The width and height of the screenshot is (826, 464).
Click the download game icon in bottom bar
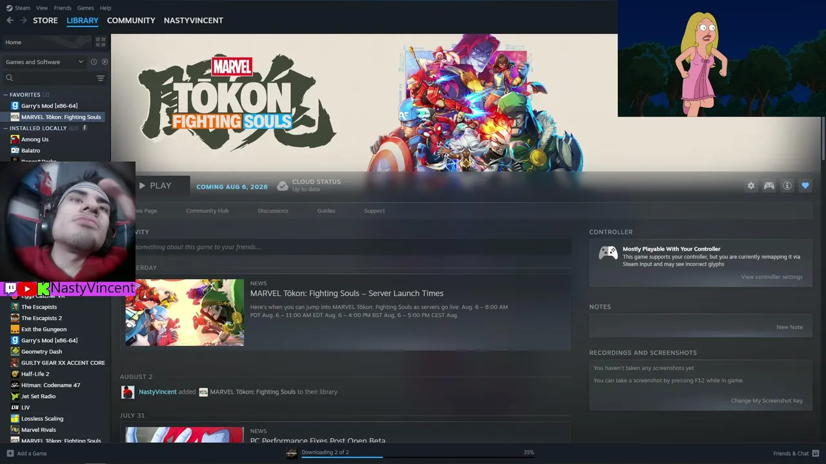(292, 453)
